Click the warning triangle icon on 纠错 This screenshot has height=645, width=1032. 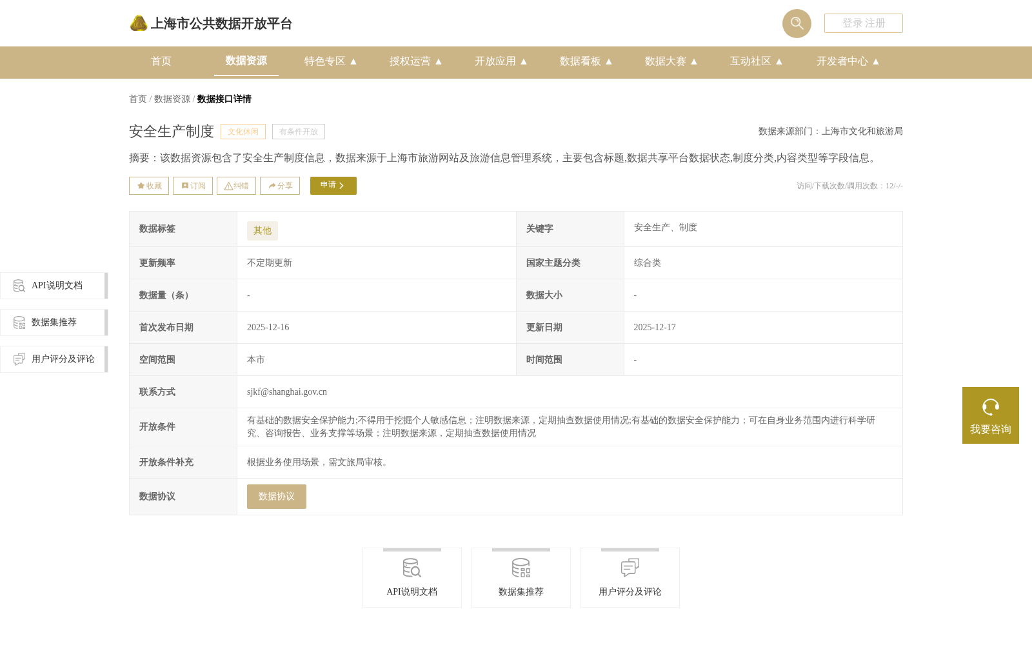click(x=228, y=186)
